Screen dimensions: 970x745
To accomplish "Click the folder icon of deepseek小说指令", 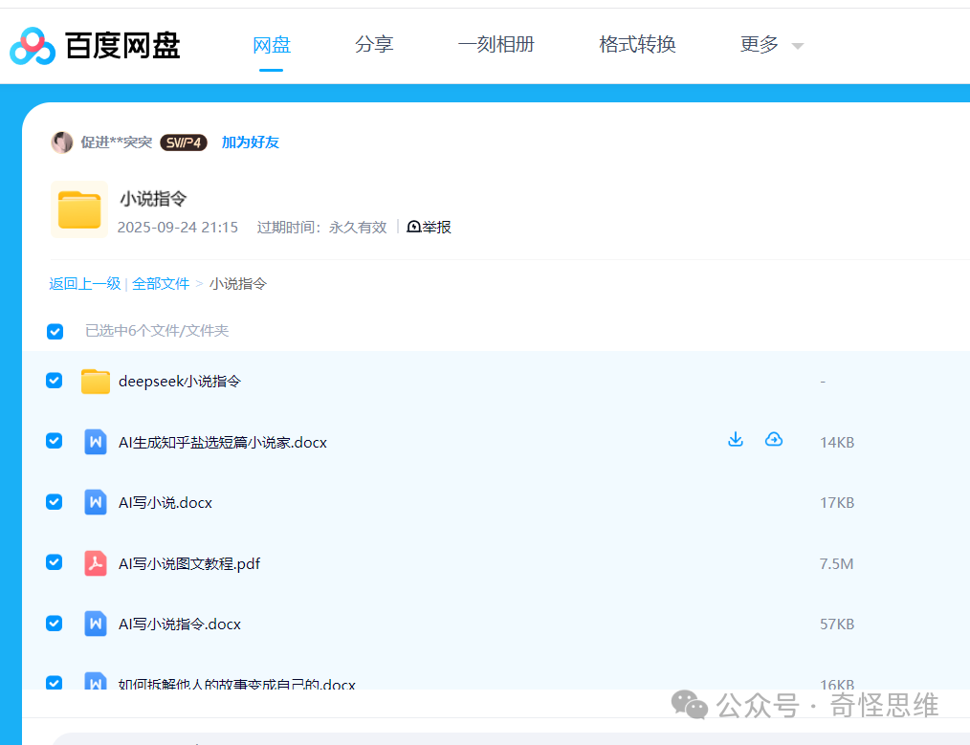I will (x=95, y=381).
